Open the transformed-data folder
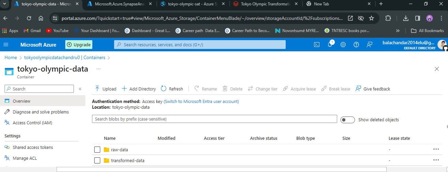This screenshot has width=448, height=172. (x=128, y=160)
